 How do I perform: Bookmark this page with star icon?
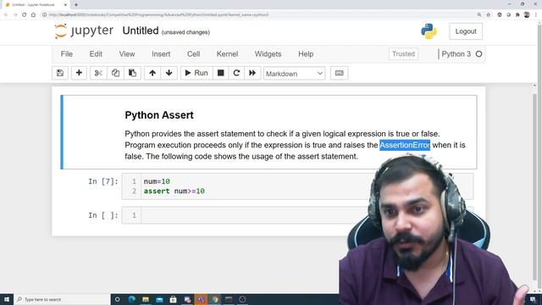tap(489, 15)
